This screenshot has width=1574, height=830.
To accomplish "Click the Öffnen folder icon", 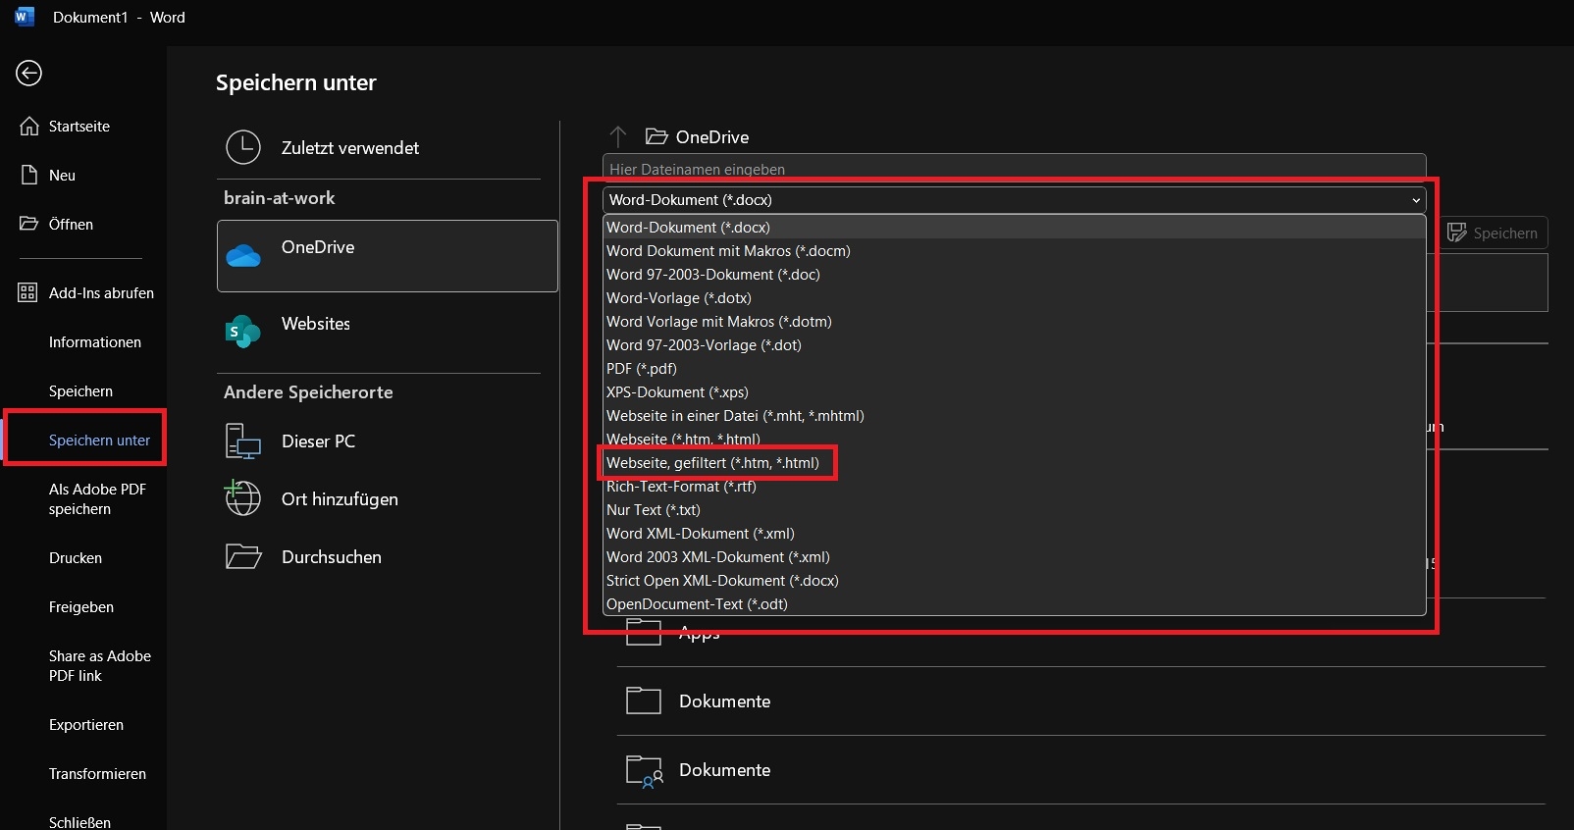I will coord(29,224).
